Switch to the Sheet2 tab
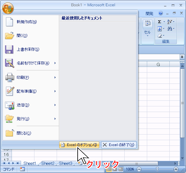 tap(48, 164)
